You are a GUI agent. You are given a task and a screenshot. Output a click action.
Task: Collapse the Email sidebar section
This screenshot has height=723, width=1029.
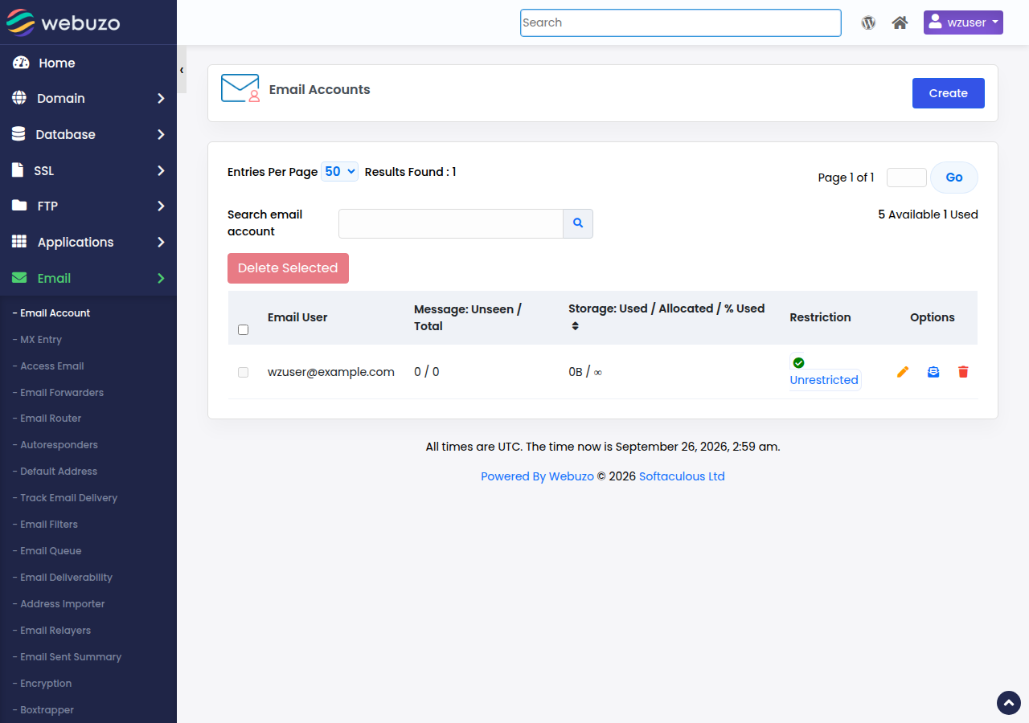(x=88, y=278)
